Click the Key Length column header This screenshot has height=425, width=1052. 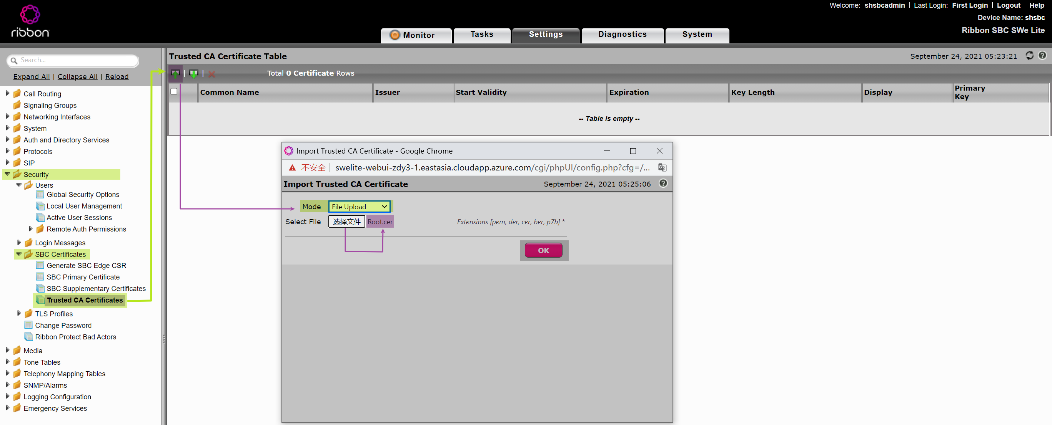(795, 93)
